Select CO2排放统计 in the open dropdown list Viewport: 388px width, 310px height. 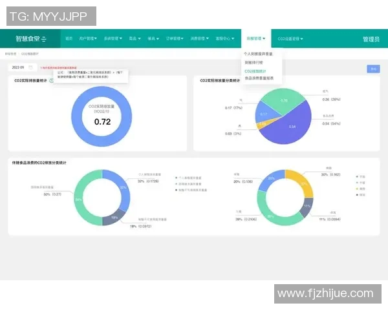[255, 70]
